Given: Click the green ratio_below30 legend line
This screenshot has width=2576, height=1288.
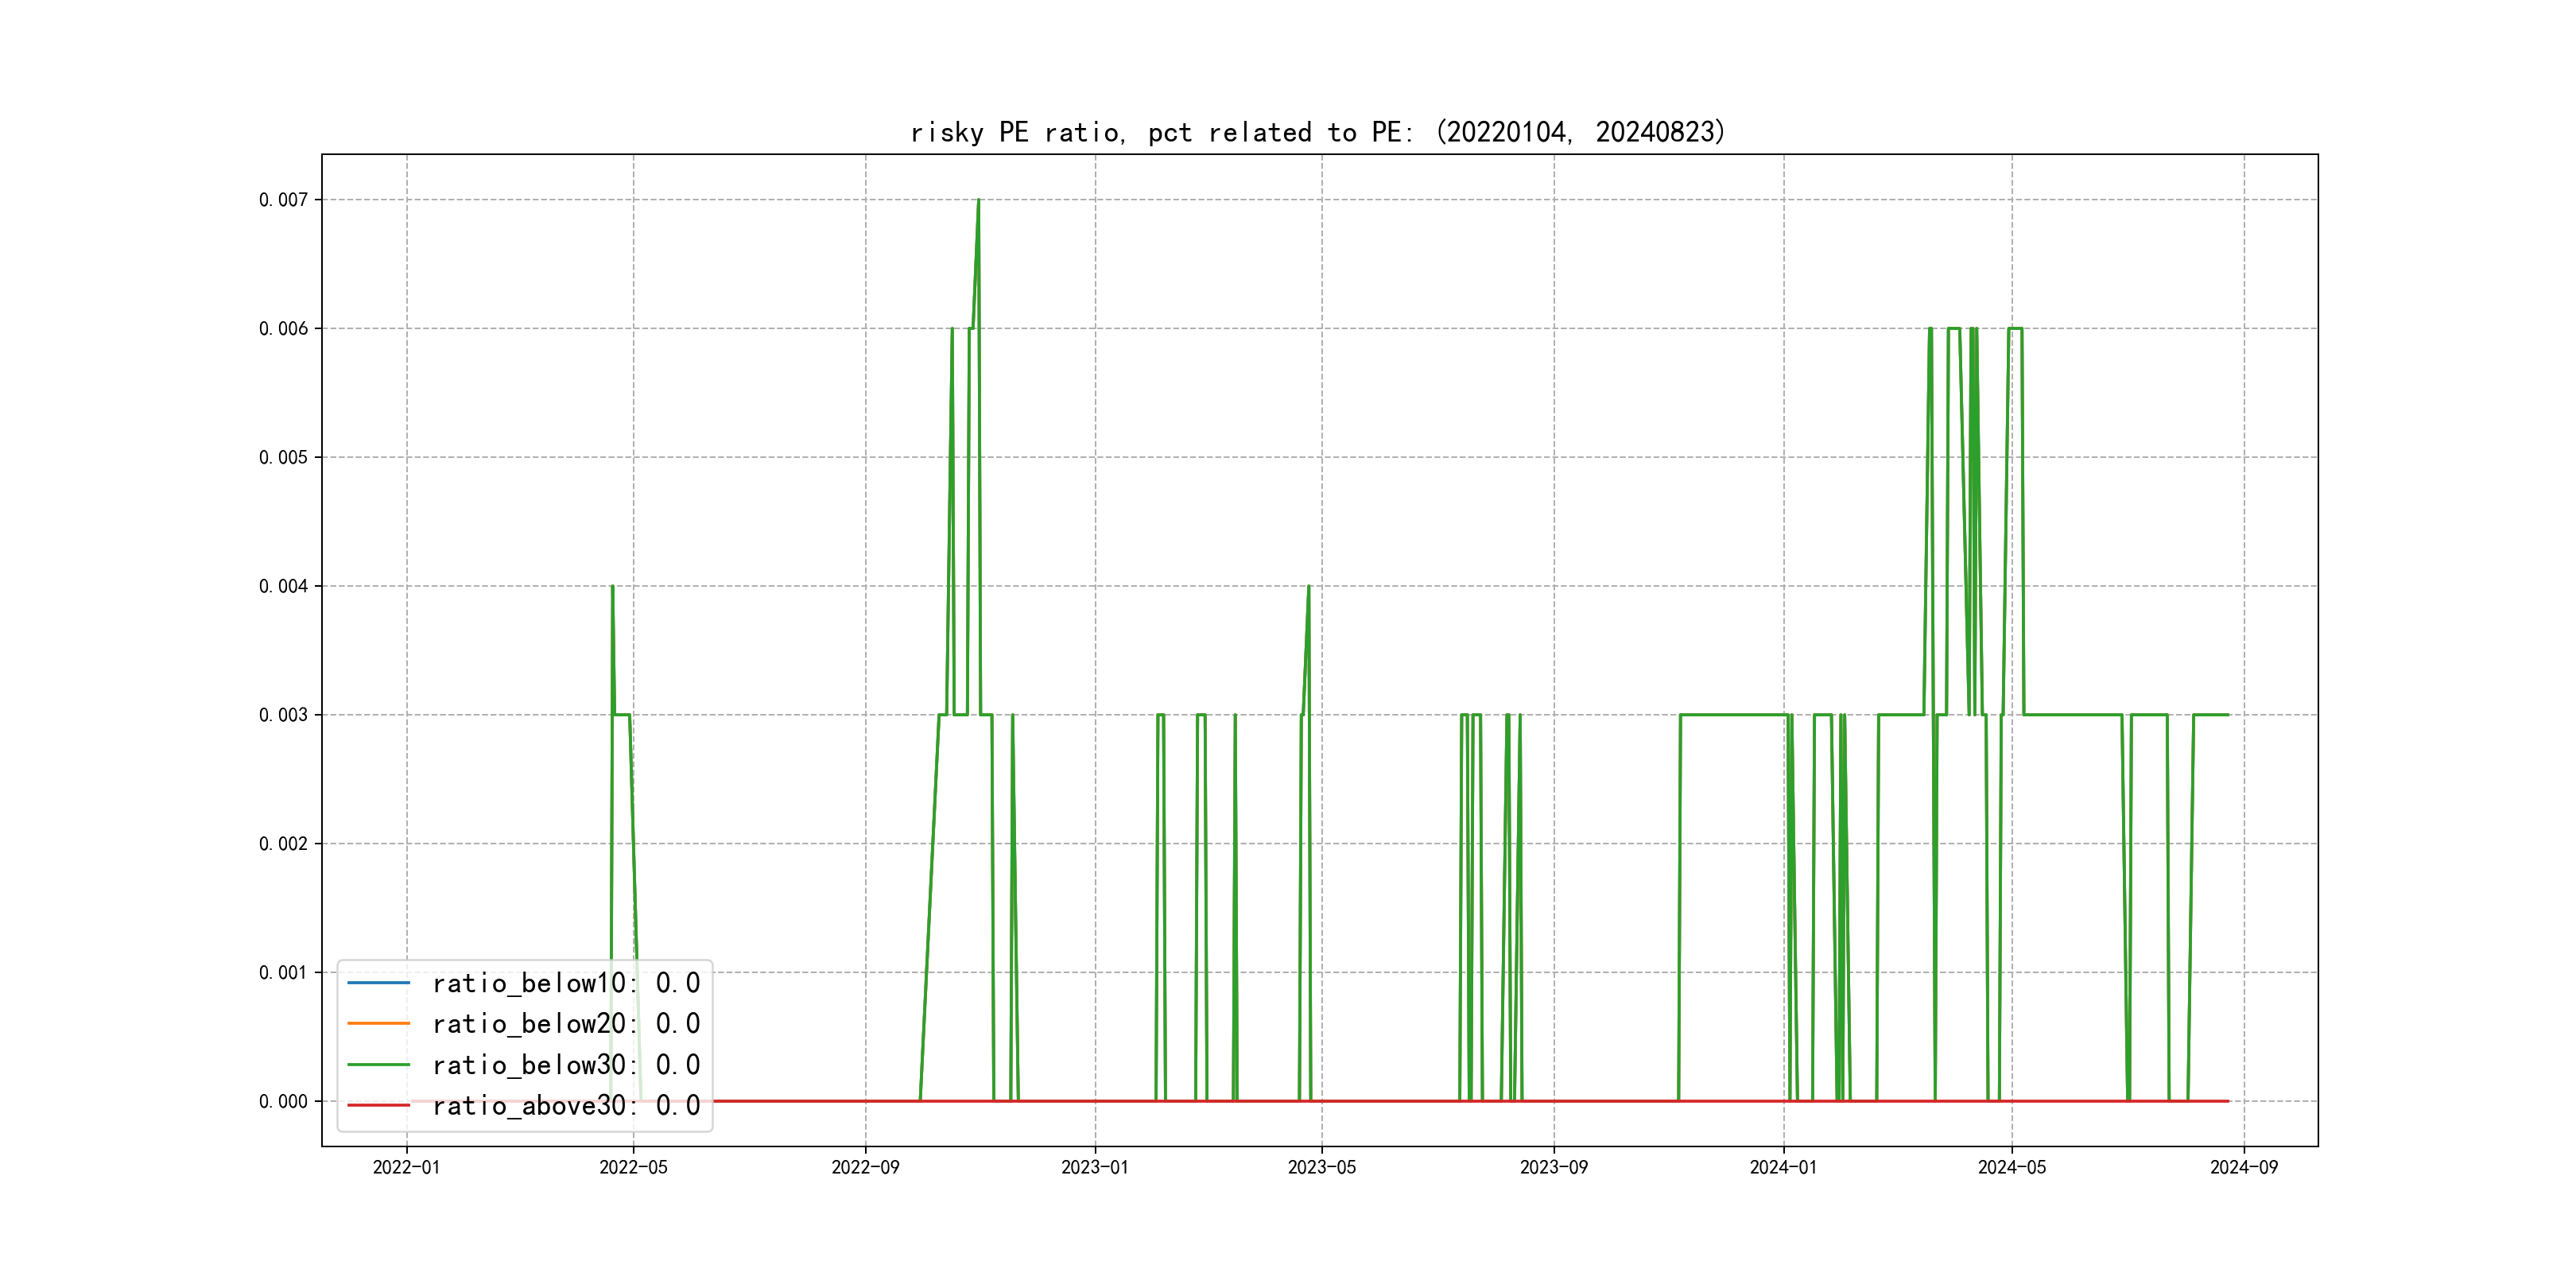Looking at the screenshot, I should point(378,1065).
